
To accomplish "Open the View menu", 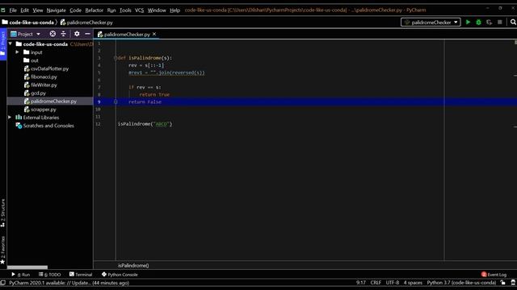I will [38, 10].
